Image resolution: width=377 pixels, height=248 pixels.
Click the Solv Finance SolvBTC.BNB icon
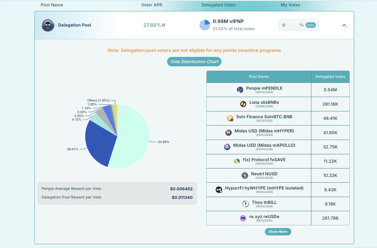[230, 118]
